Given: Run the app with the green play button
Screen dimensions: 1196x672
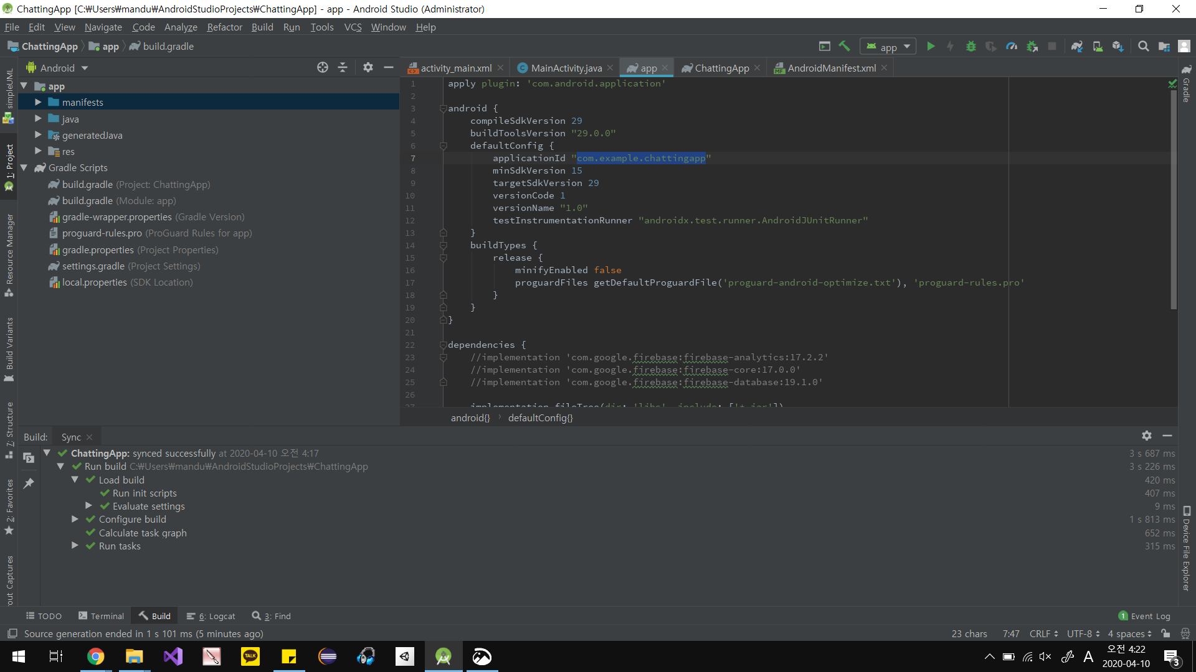Looking at the screenshot, I should pyautogui.click(x=931, y=46).
